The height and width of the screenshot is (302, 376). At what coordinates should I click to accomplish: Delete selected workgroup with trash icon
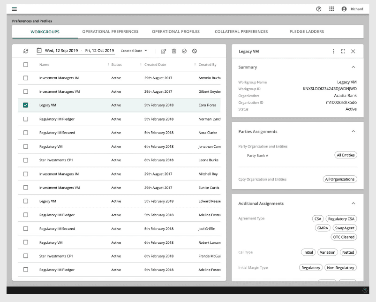click(174, 51)
